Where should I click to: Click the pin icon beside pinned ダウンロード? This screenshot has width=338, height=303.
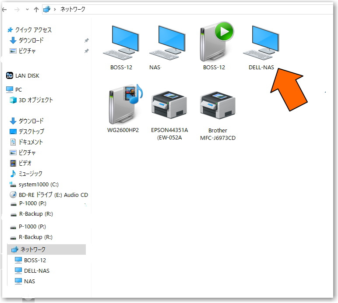point(86,40)
